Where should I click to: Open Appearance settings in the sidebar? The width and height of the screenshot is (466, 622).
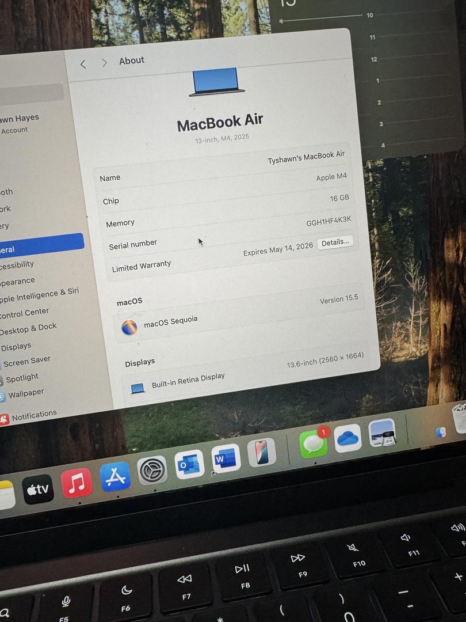17,282
